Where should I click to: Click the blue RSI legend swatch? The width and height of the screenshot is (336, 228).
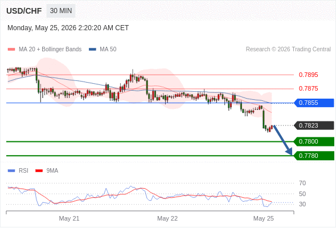[11, 171]
